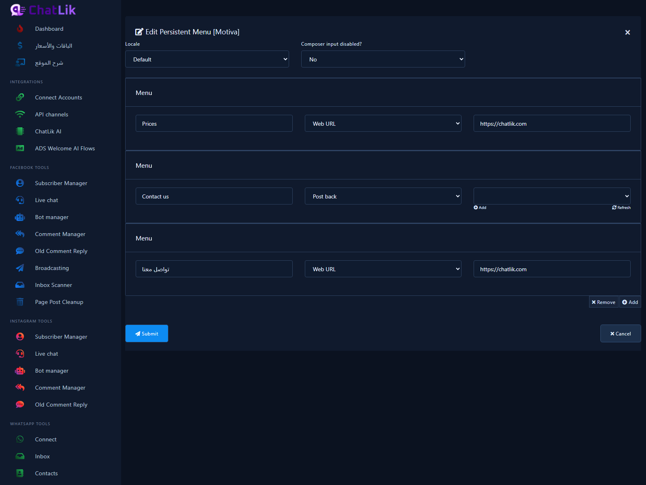Click the WhatsApp Connect icon
Screen dimensions: 646x485
pos(20,439)
